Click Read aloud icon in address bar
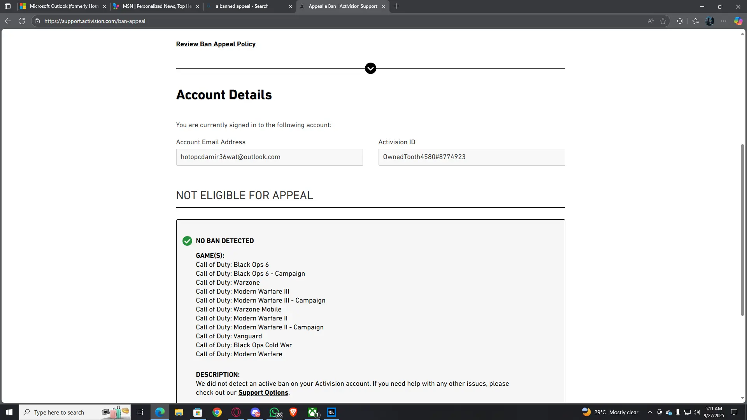 650,21
